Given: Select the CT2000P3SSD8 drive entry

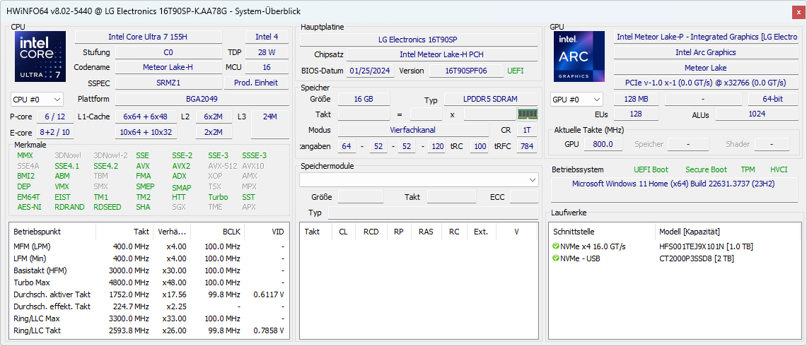Looking at the screenshot, I should 696,258.
